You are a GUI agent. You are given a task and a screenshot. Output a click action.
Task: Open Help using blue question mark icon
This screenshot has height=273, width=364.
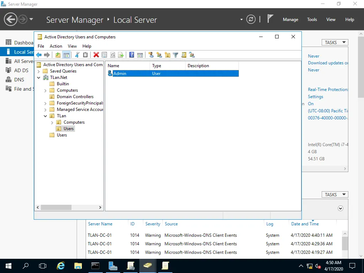point(132,55)
